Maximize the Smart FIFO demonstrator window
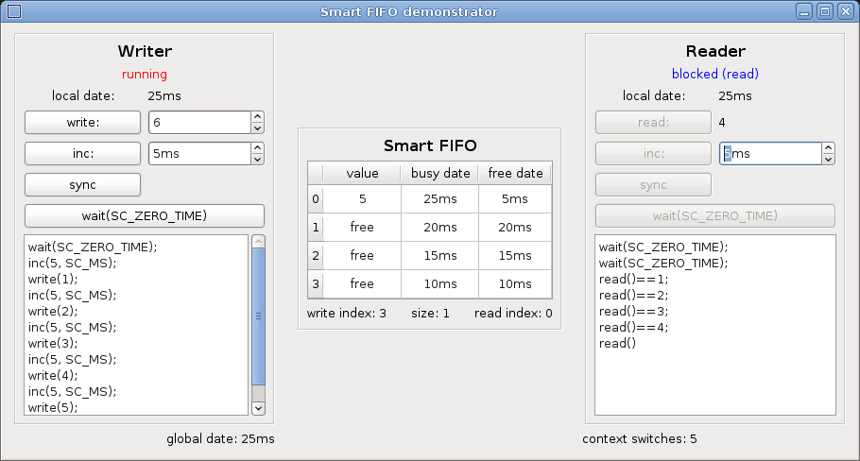Image resolution: width=860 pixels, height=461 pixels. pos(825,11)
